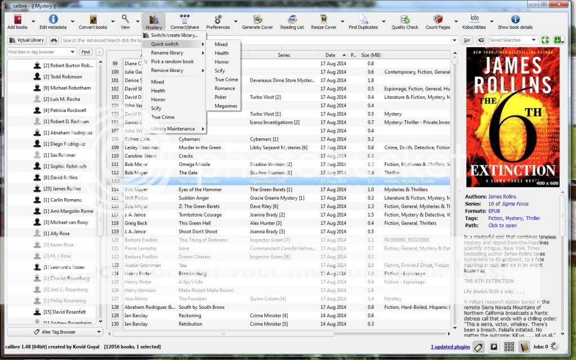576x360 pixels.
Task: Select the Tombstone Courage book row
Action: (279, 214)
